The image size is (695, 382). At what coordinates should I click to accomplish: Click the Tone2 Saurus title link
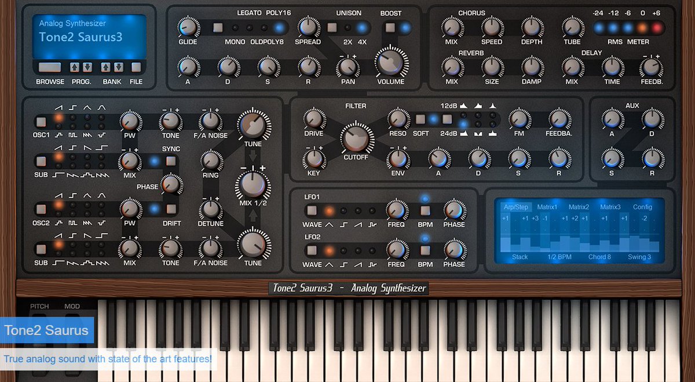46,331
